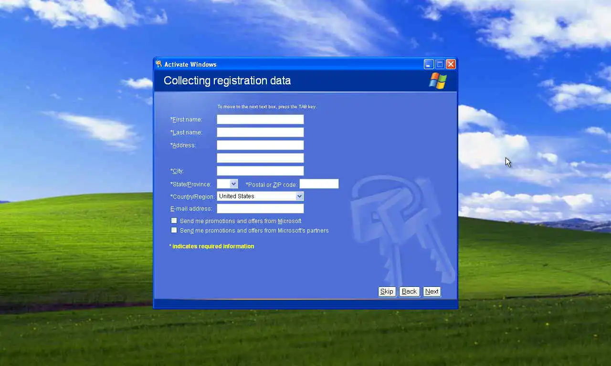Screen dimensions: 611x366
Task: Focus the first Address line field
Action: (x=260, y=145)
